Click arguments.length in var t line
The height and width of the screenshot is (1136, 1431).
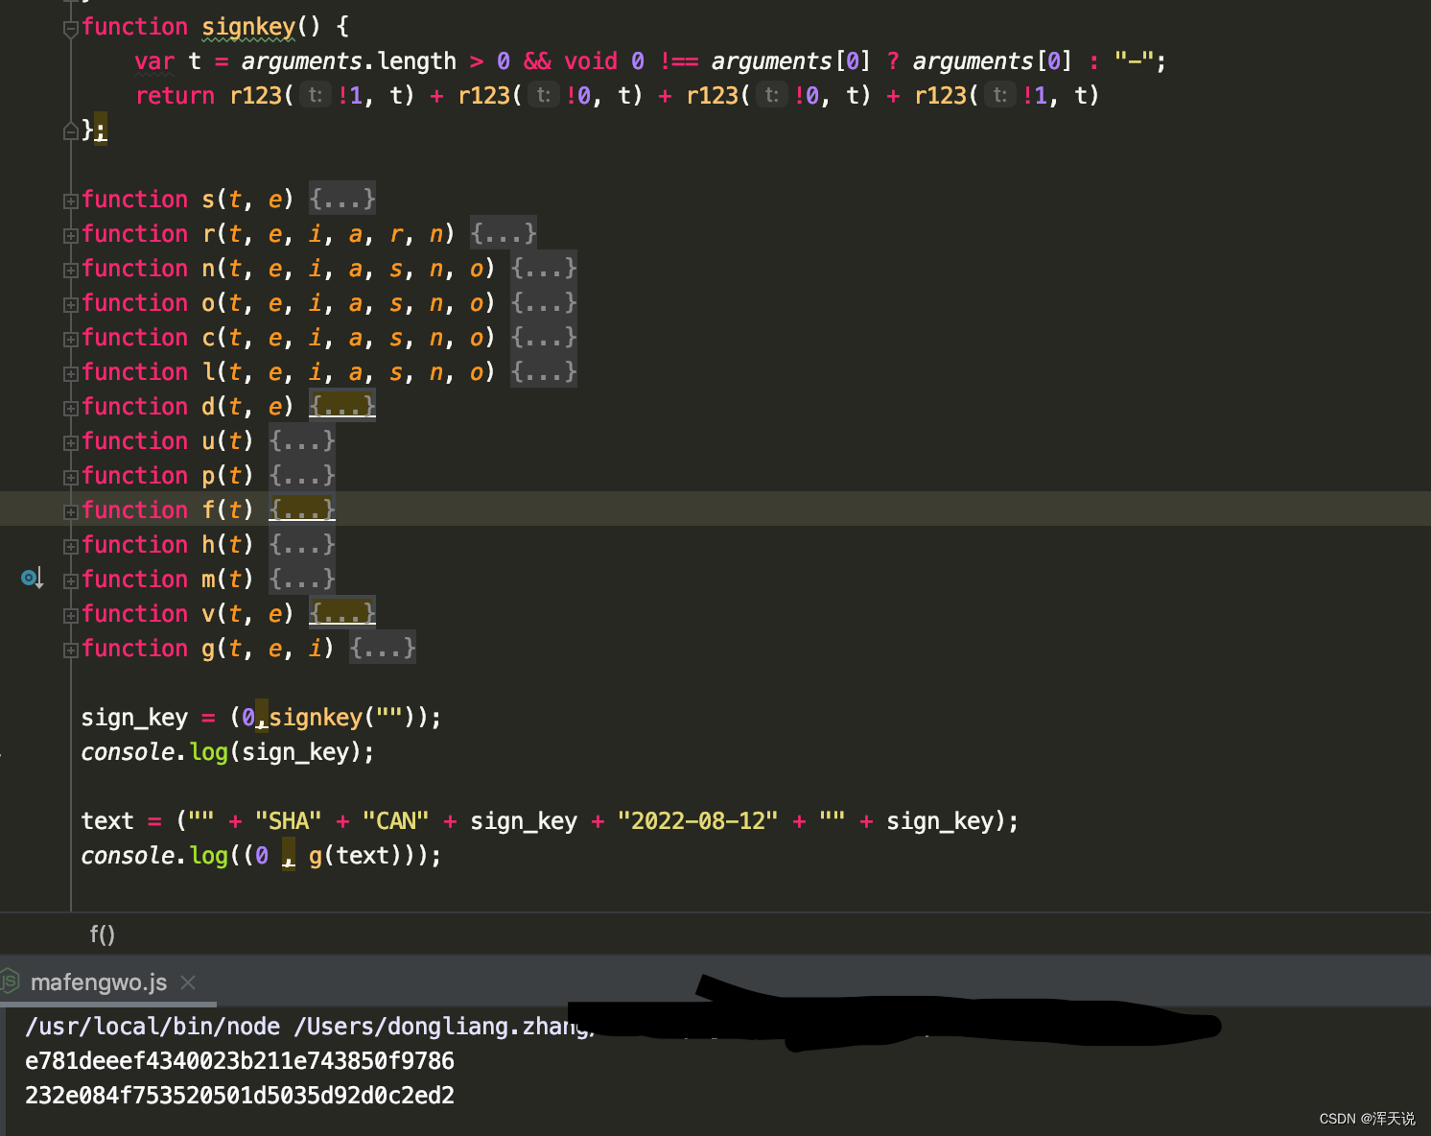point(349,61)
